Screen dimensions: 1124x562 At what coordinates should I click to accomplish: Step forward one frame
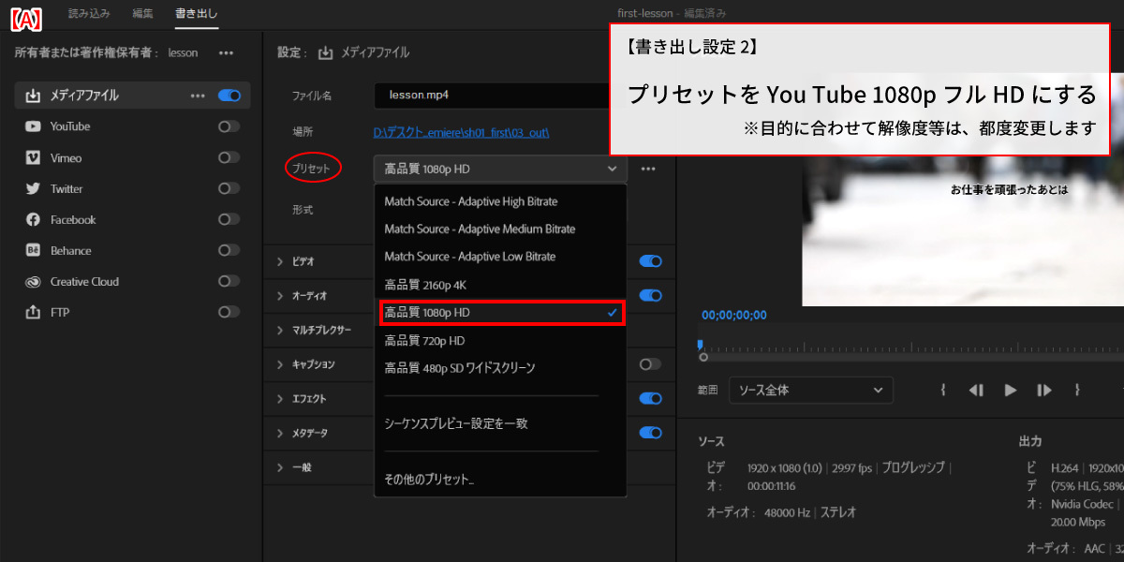pyautogui.click(x=1043, y=391)
